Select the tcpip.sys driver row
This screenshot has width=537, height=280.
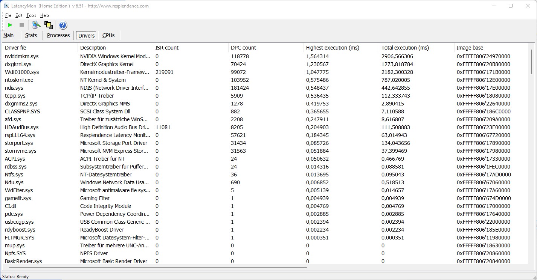pyautogui.click(x=265, y=96)
